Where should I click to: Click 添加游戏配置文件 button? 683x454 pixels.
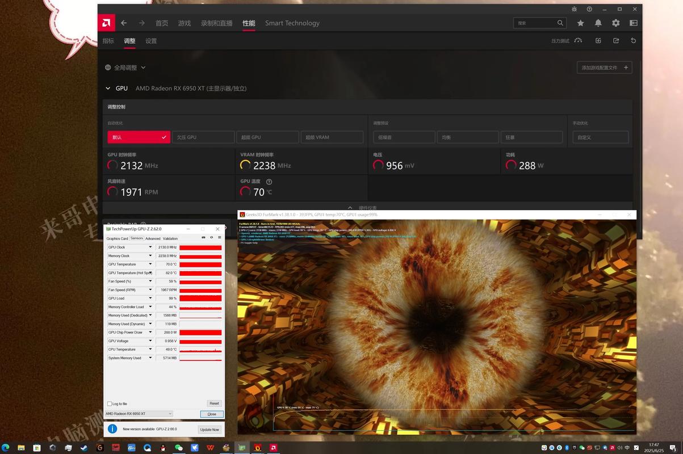click(x=605, y=68)
